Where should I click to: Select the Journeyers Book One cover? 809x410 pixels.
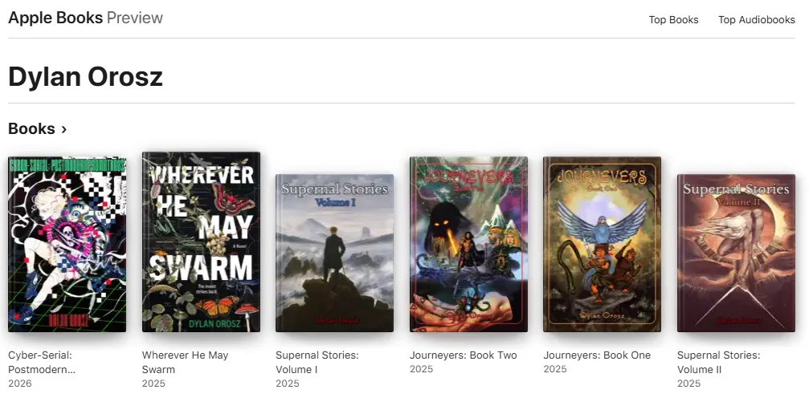click(602, 244)
